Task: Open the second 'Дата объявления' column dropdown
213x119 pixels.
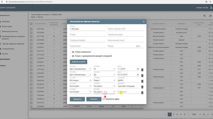Action: click(81, 75)
